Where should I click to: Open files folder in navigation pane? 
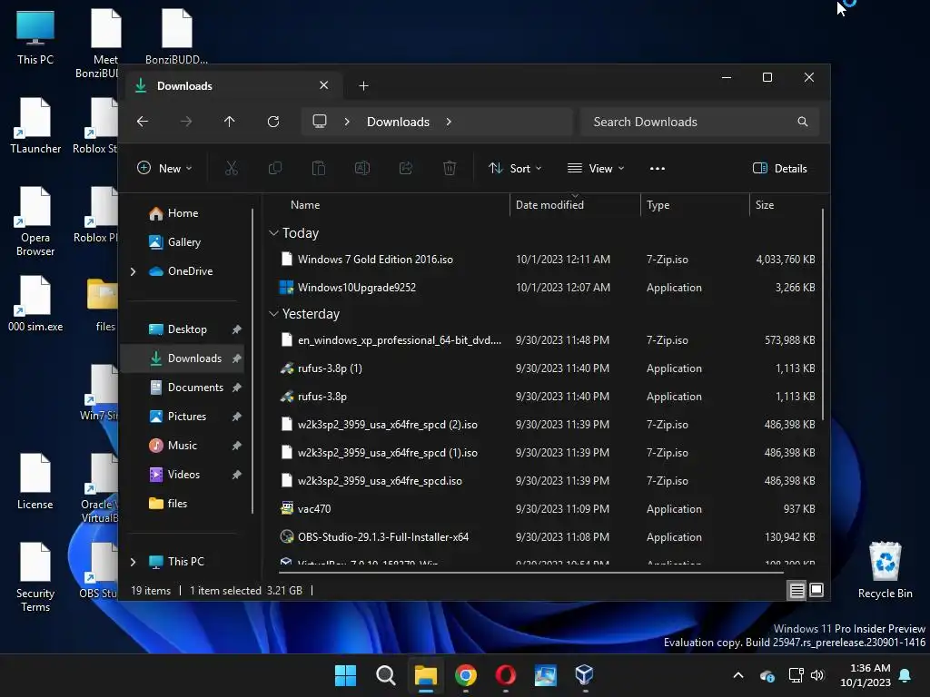pos(177,504)
